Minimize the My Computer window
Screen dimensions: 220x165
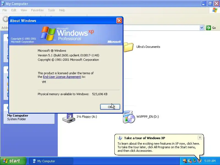pos(204,4)
